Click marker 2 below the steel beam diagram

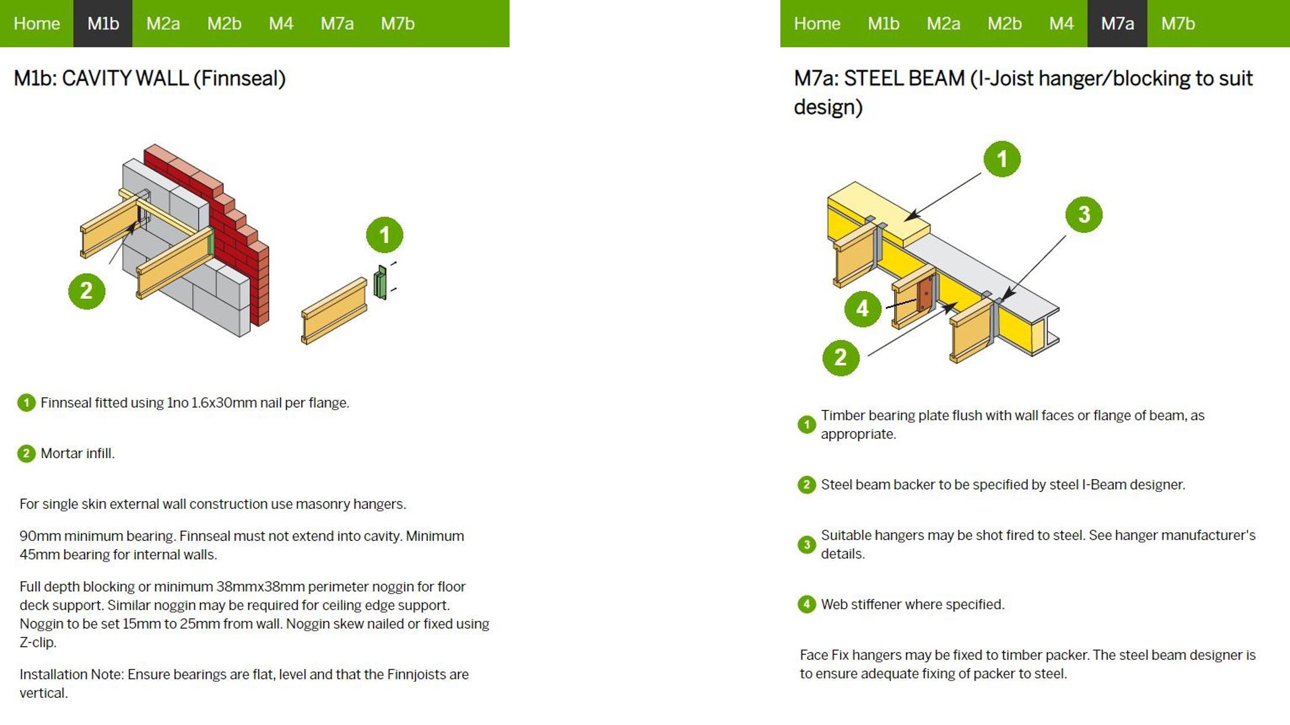pyautogui.click(x=840, y=357)
